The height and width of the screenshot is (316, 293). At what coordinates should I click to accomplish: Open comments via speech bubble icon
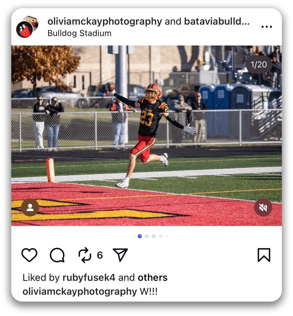(57, 255)
